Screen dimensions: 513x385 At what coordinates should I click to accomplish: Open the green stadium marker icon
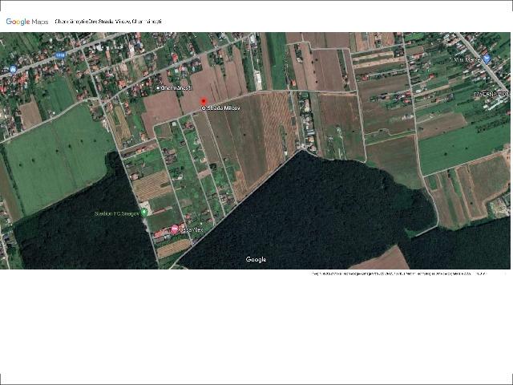click(144, 213)
